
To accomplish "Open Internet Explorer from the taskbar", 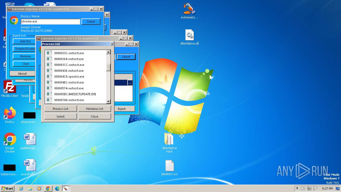I will click(x=21, y=189).
